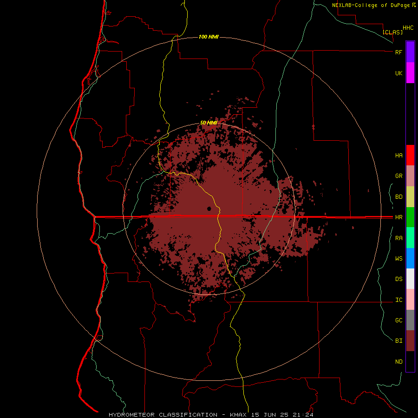Viewport: 418px width, 418px height.
Task: Click the HA red legend swatch
Action: (x=410, y=155)
